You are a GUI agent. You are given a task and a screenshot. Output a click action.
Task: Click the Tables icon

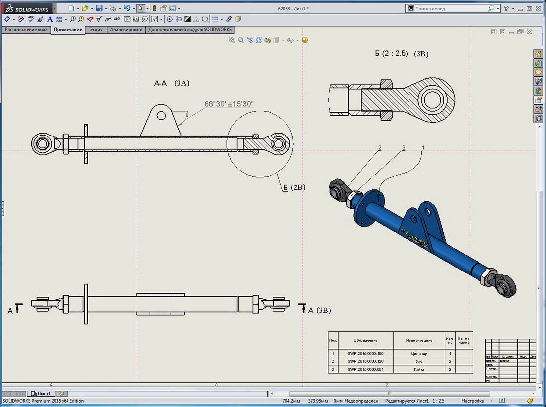click(x=215, y=19)
